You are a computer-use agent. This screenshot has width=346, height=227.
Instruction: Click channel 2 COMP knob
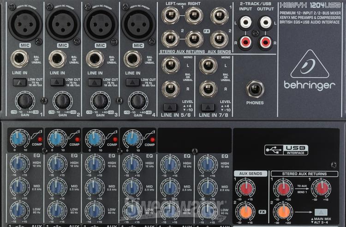pos(57,139)
